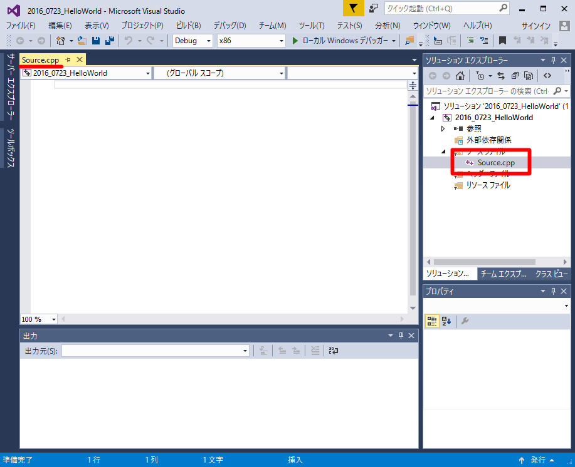Click 発行 in the status bar

pos(538,460)
